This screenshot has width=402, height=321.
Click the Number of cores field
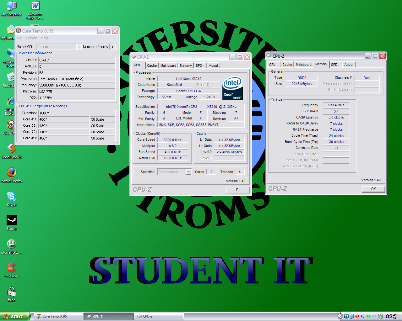point(112,47)
